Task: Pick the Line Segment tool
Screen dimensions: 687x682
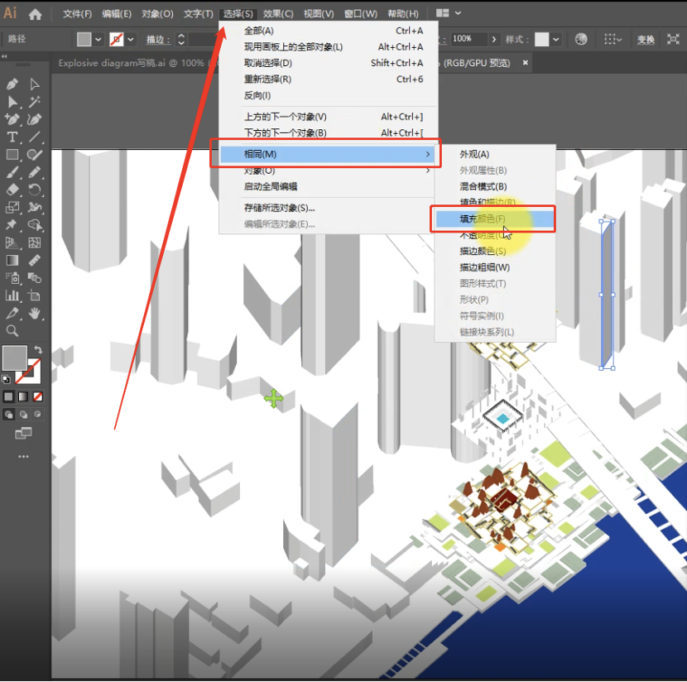Action: [x=35, y=137]
